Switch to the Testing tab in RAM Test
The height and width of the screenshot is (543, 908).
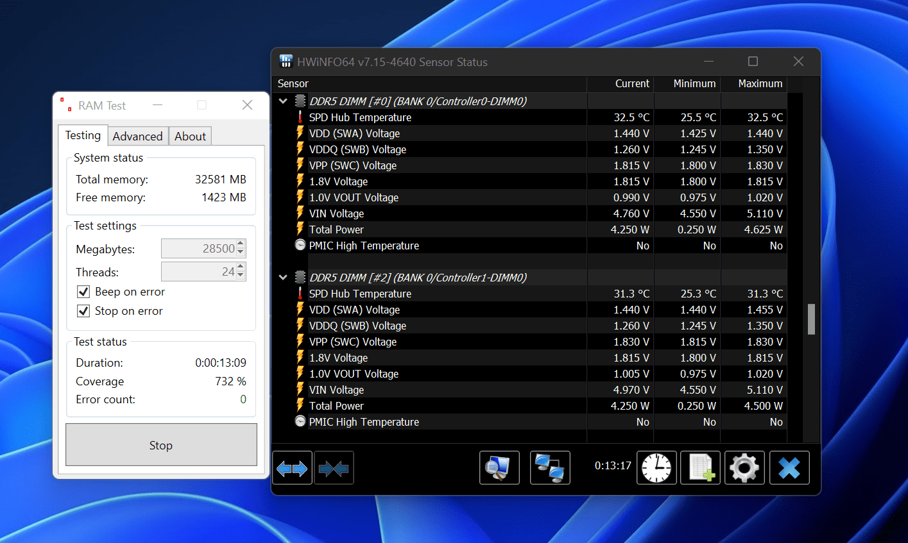point(83,135)
